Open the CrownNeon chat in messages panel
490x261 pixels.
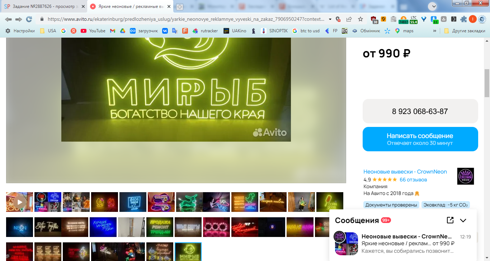click(x=403, y=243)
